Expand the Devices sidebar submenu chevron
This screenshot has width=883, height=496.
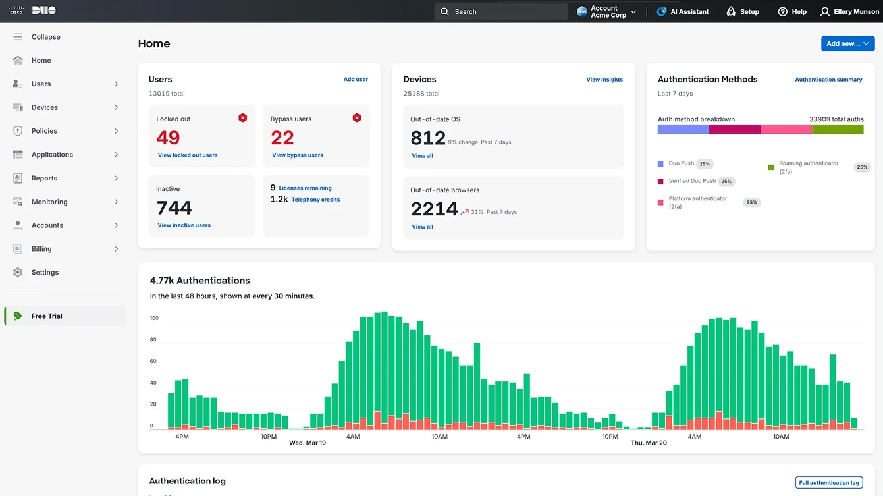pos(116,107)
